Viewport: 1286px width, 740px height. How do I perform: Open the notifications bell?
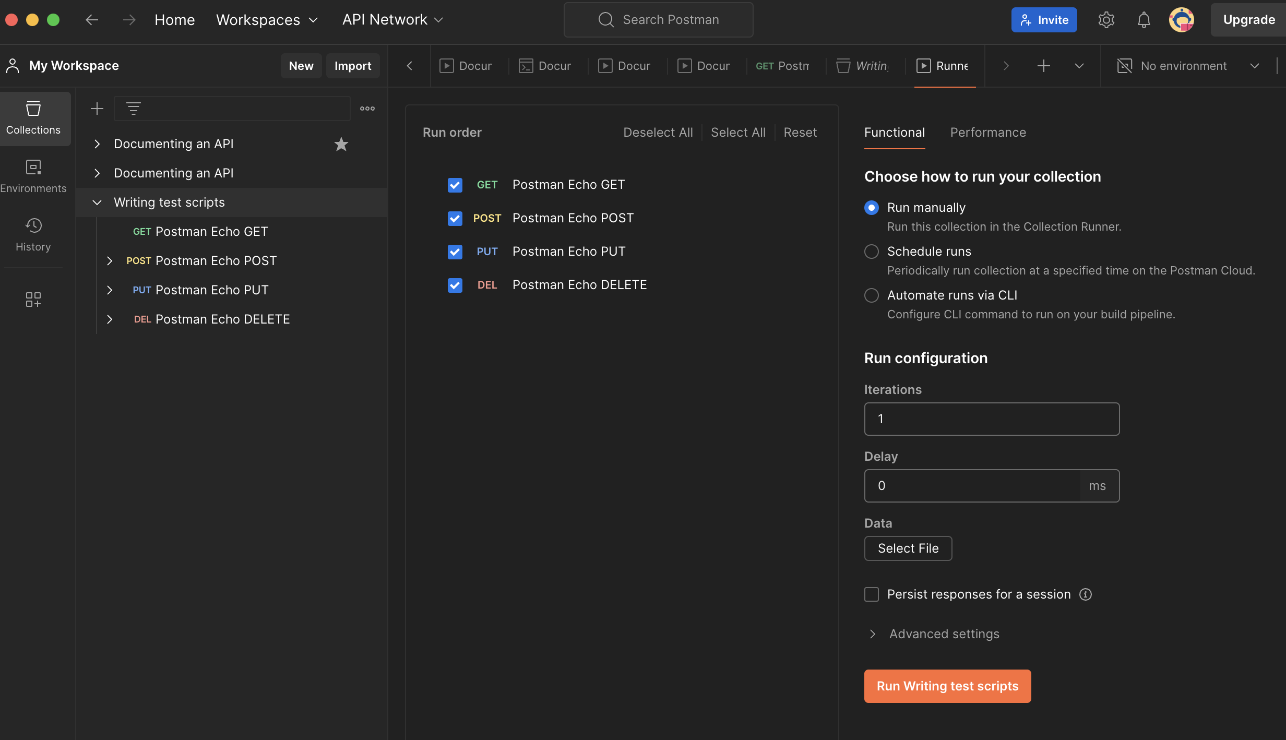click(1144, 20)
